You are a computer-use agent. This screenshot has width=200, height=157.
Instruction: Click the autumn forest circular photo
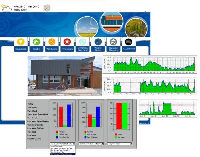[x=136, y=28]
